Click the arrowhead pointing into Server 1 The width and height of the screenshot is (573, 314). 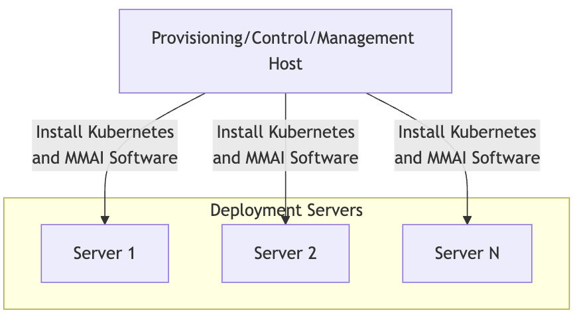(105, 220)
